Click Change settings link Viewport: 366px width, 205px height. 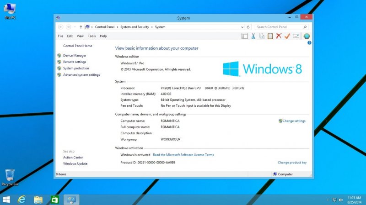pos(294,121)
